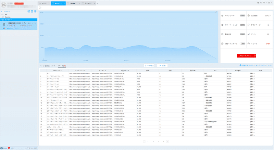Click the スピード gauge icon

[x=249, y=43]
